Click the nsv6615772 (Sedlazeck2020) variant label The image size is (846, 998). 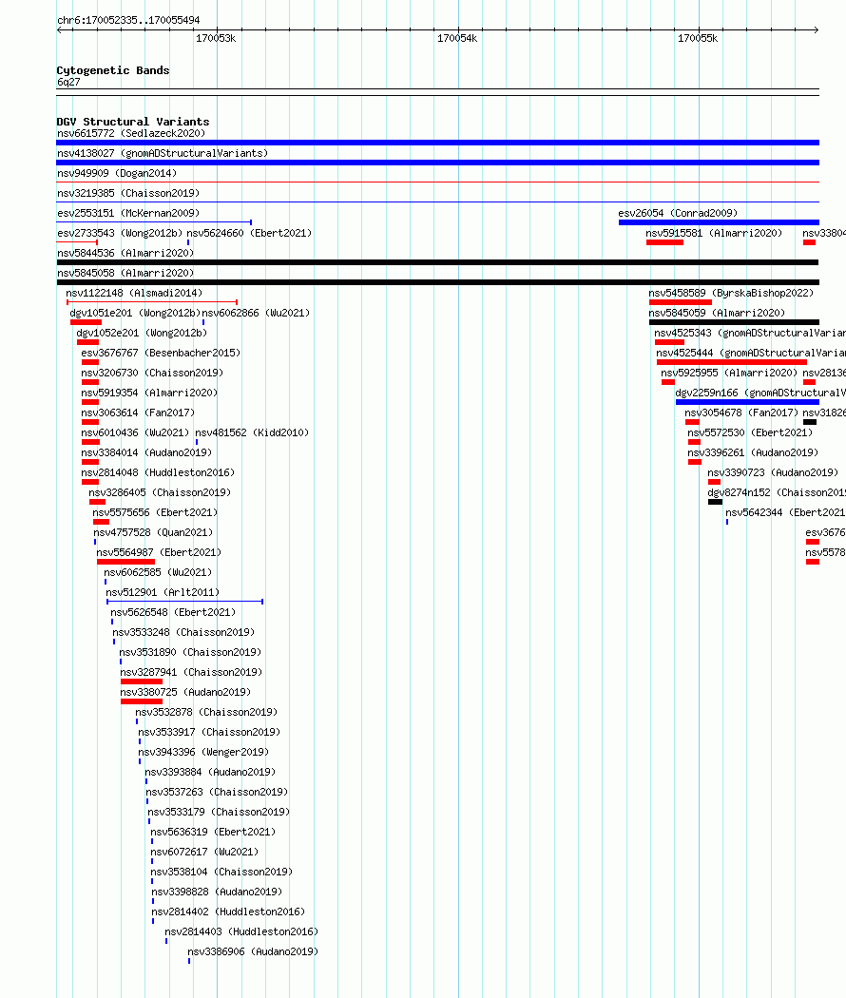(131, 133)
